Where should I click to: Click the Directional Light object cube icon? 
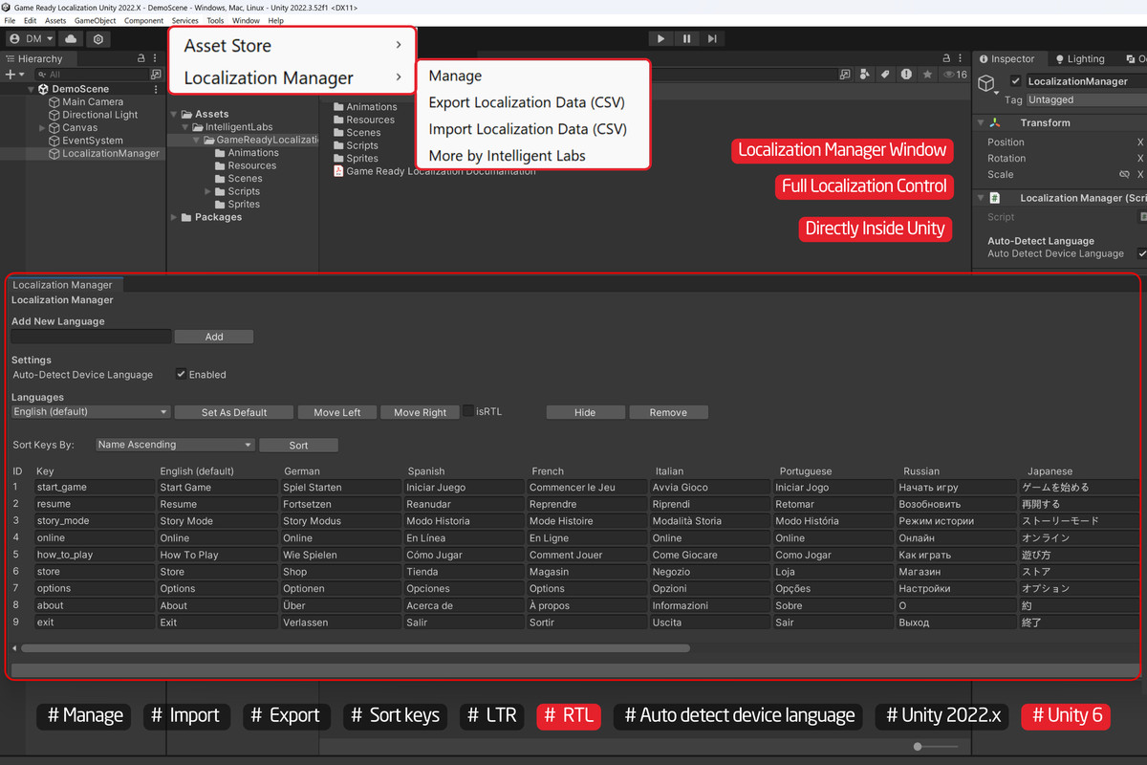tap(54, 115)
